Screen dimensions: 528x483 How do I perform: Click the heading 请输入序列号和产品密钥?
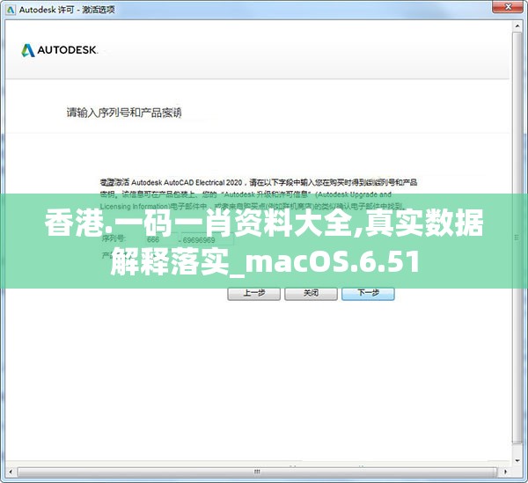[x=124, y=113]
